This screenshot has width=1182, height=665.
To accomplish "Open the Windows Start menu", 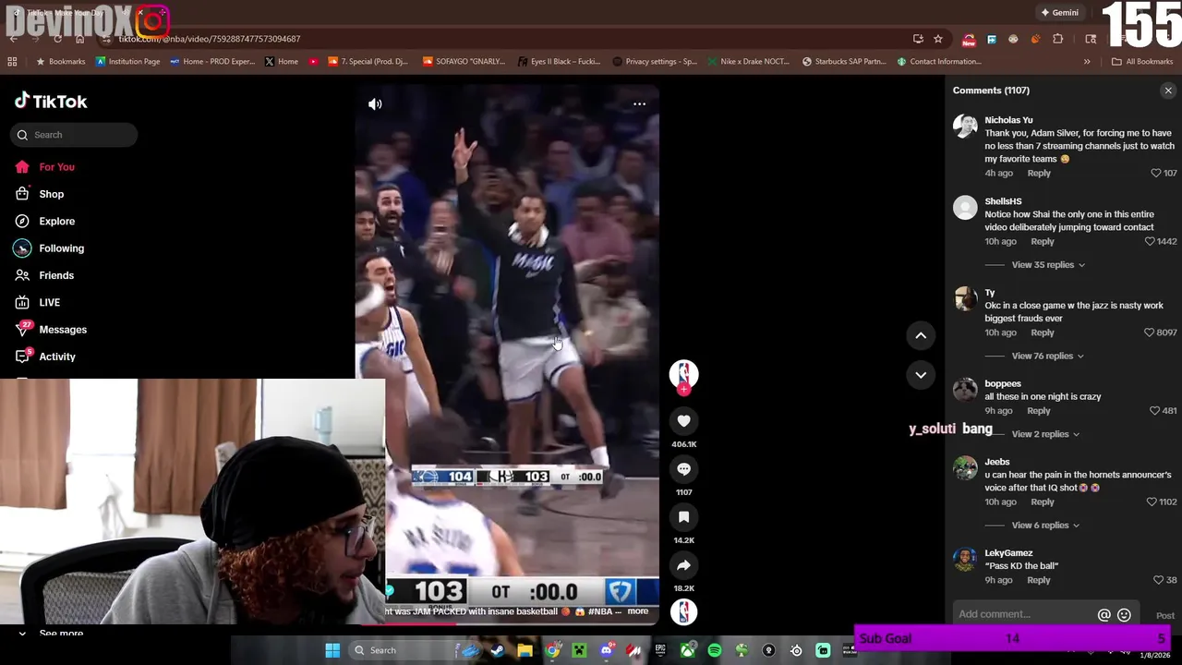I will point(332,650).
